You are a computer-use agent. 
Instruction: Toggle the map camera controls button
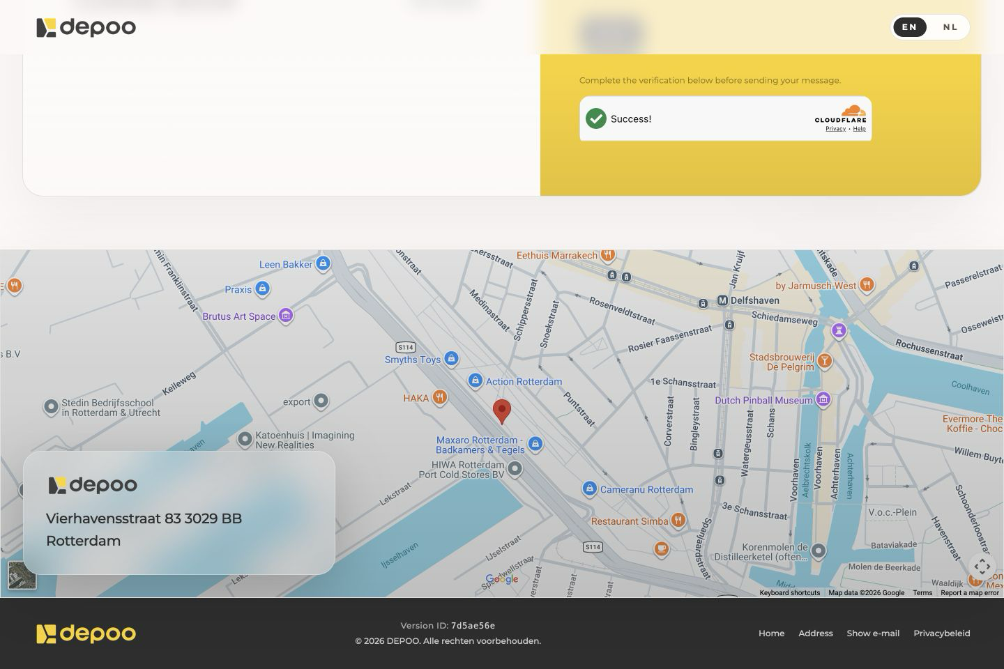[982, 567]
